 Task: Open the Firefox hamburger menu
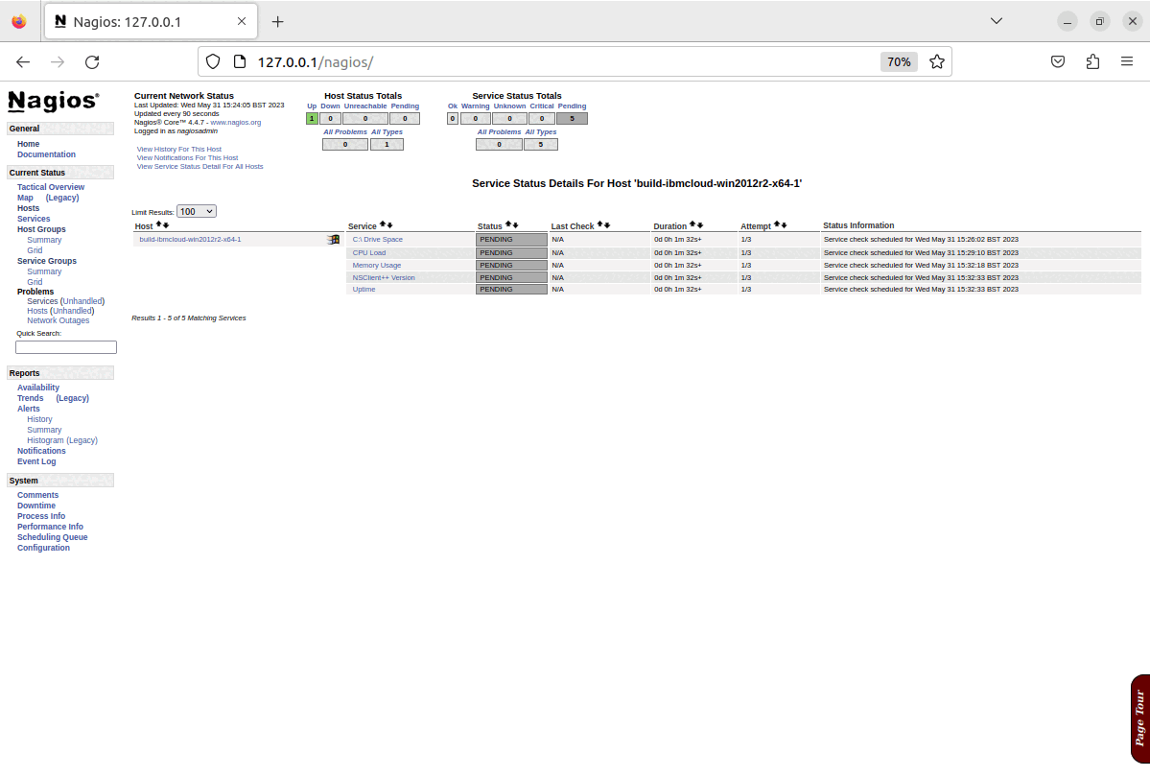(x=1127, y=60)
